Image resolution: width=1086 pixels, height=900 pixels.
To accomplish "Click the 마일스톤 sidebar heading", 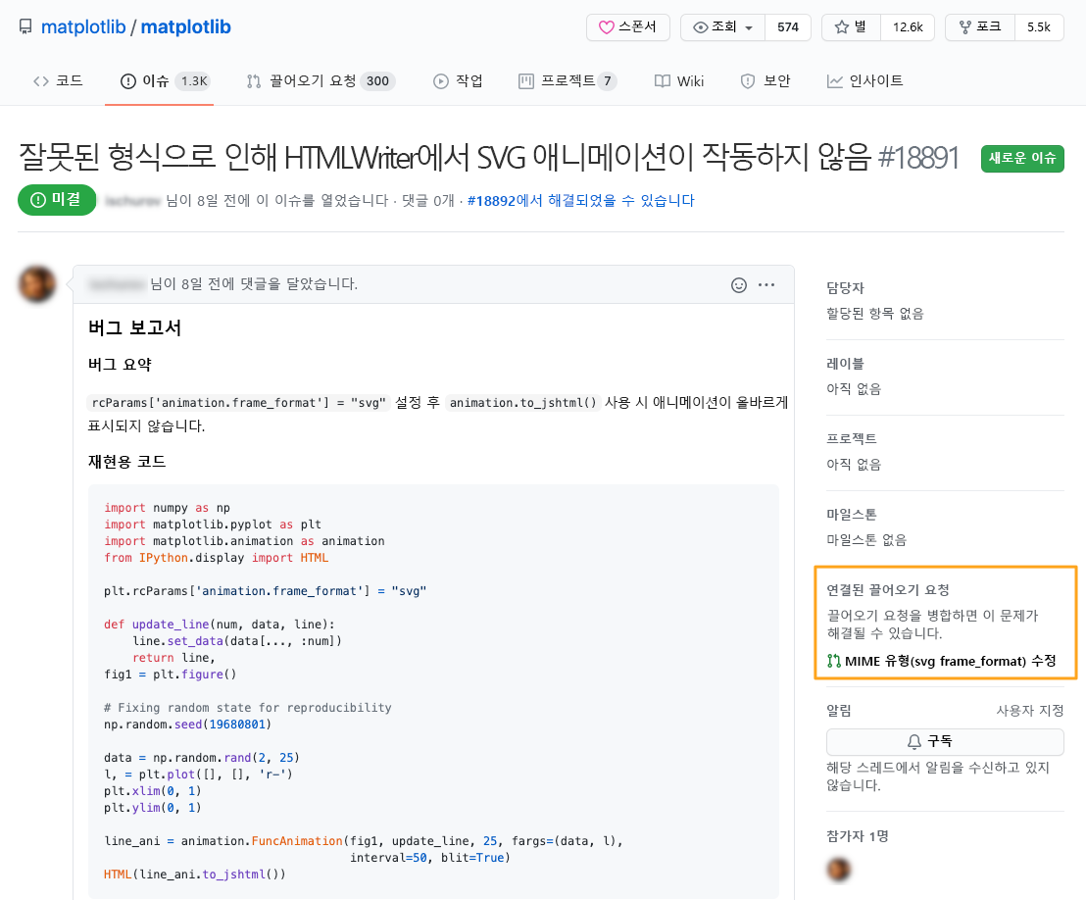I will 851,515.
